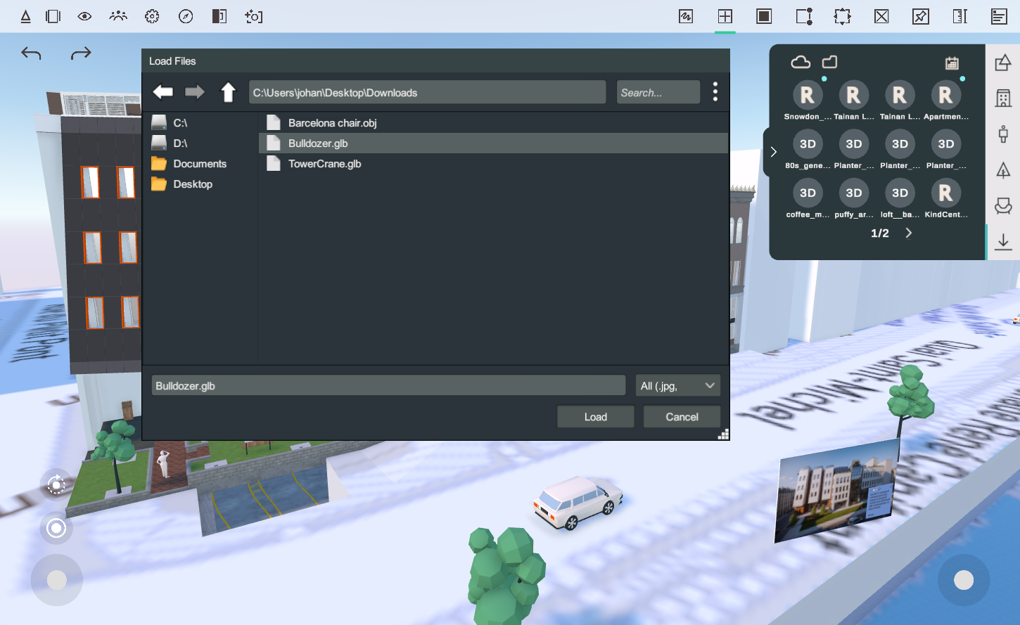The image size is (1020, 625).
Task: Select the D:\ drive
Action: [200, 143]
